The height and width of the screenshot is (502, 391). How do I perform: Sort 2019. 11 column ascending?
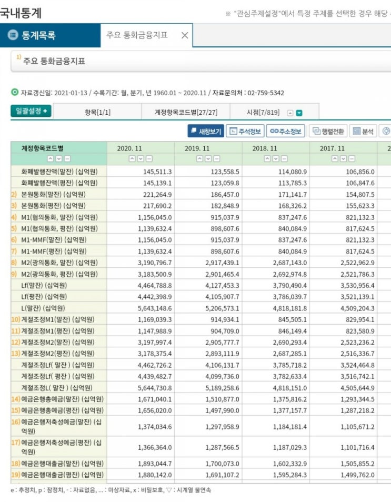199,158
